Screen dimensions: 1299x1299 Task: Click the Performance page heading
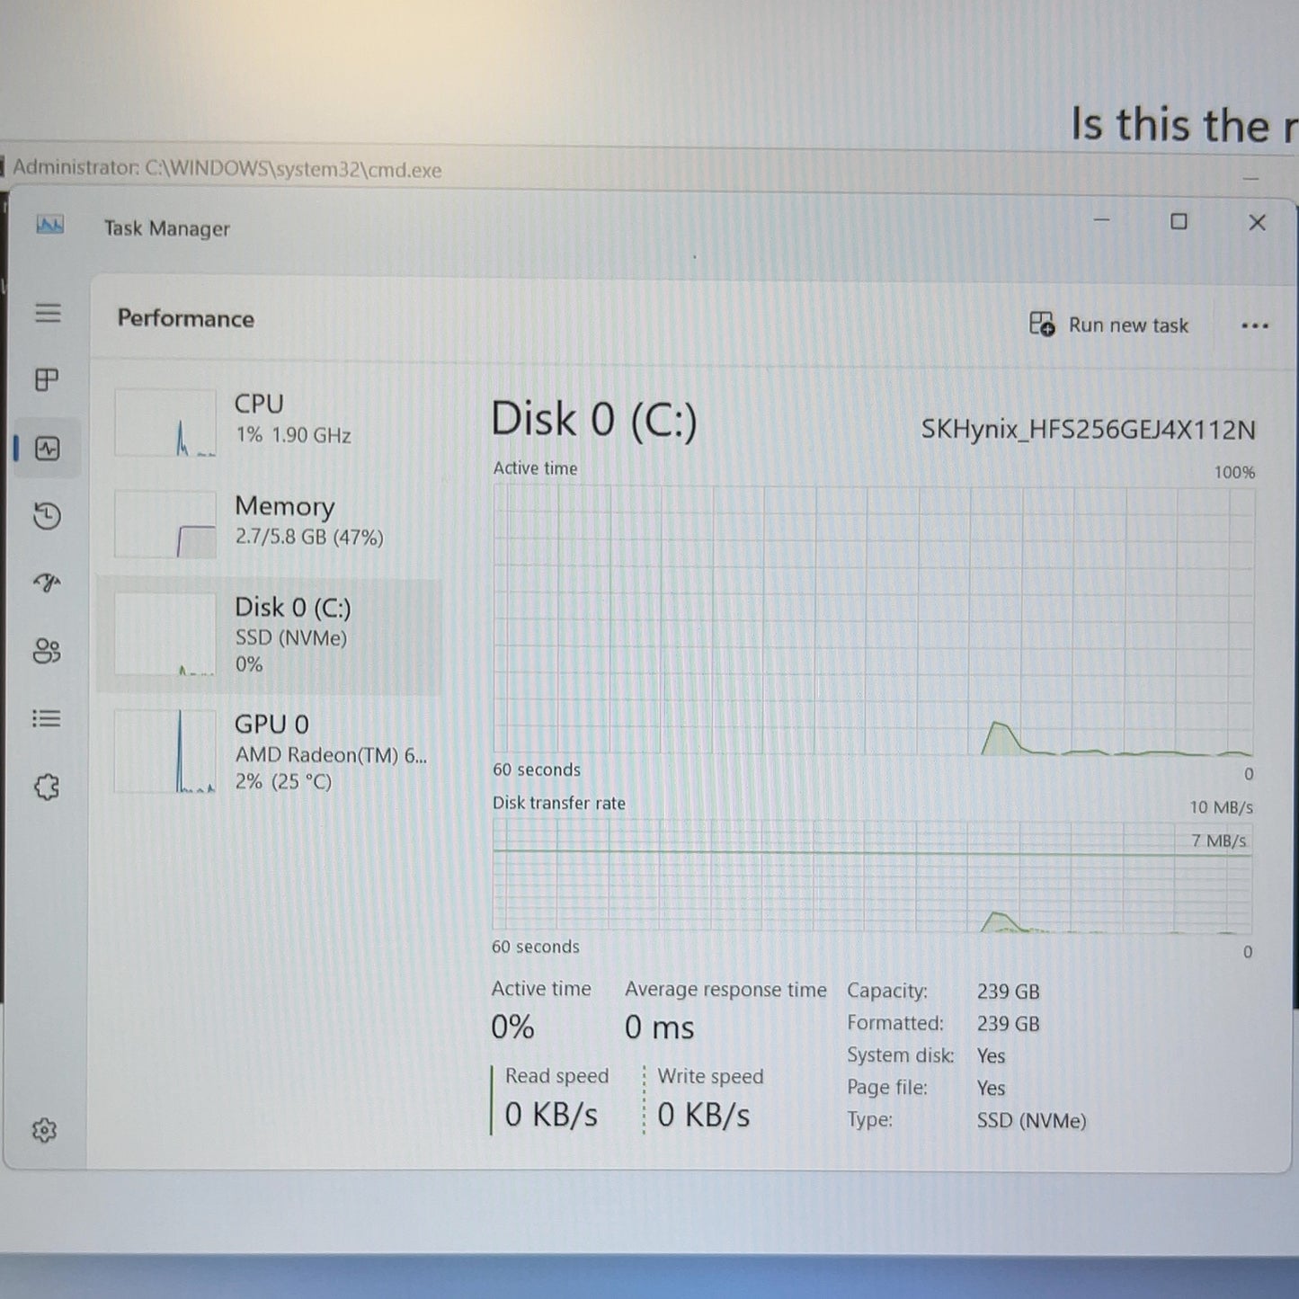[186, 319]
